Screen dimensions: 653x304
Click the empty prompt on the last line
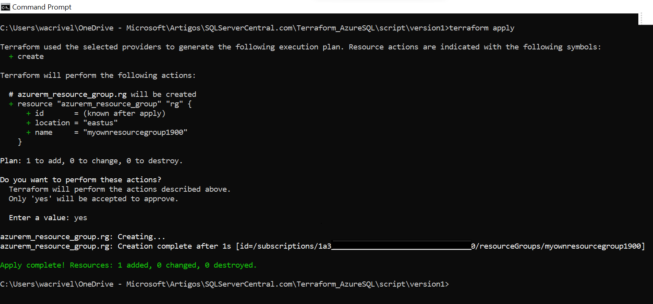click(453, 284)
